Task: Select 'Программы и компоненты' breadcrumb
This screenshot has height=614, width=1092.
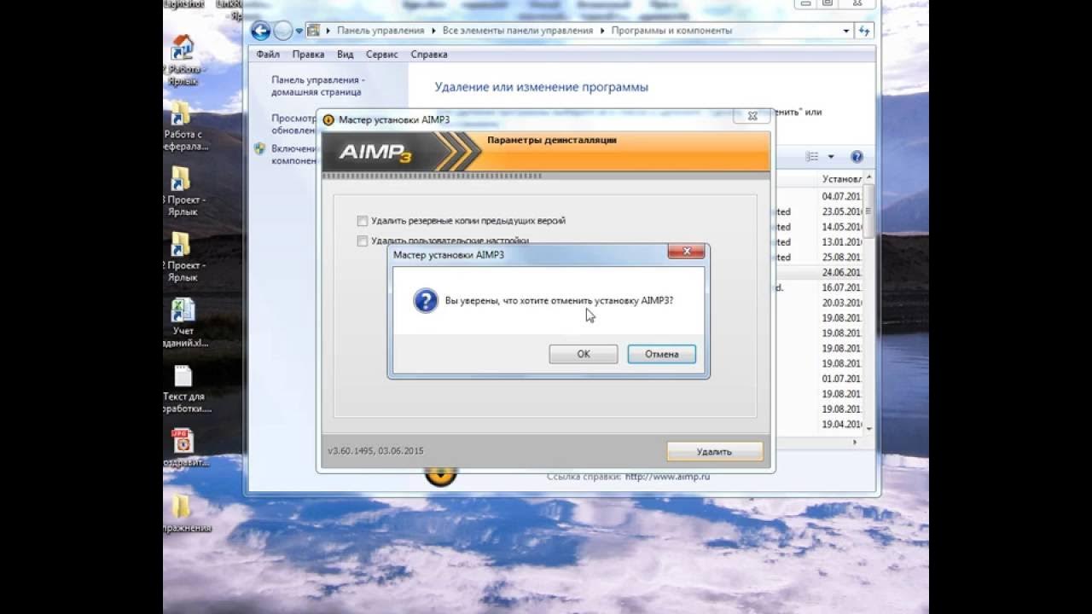Action: click(x=671, y=31)
